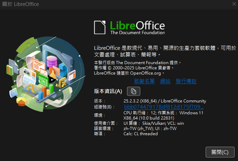
Task: Open the 致謝名單 credits link
Action: [x=144, y=81]
